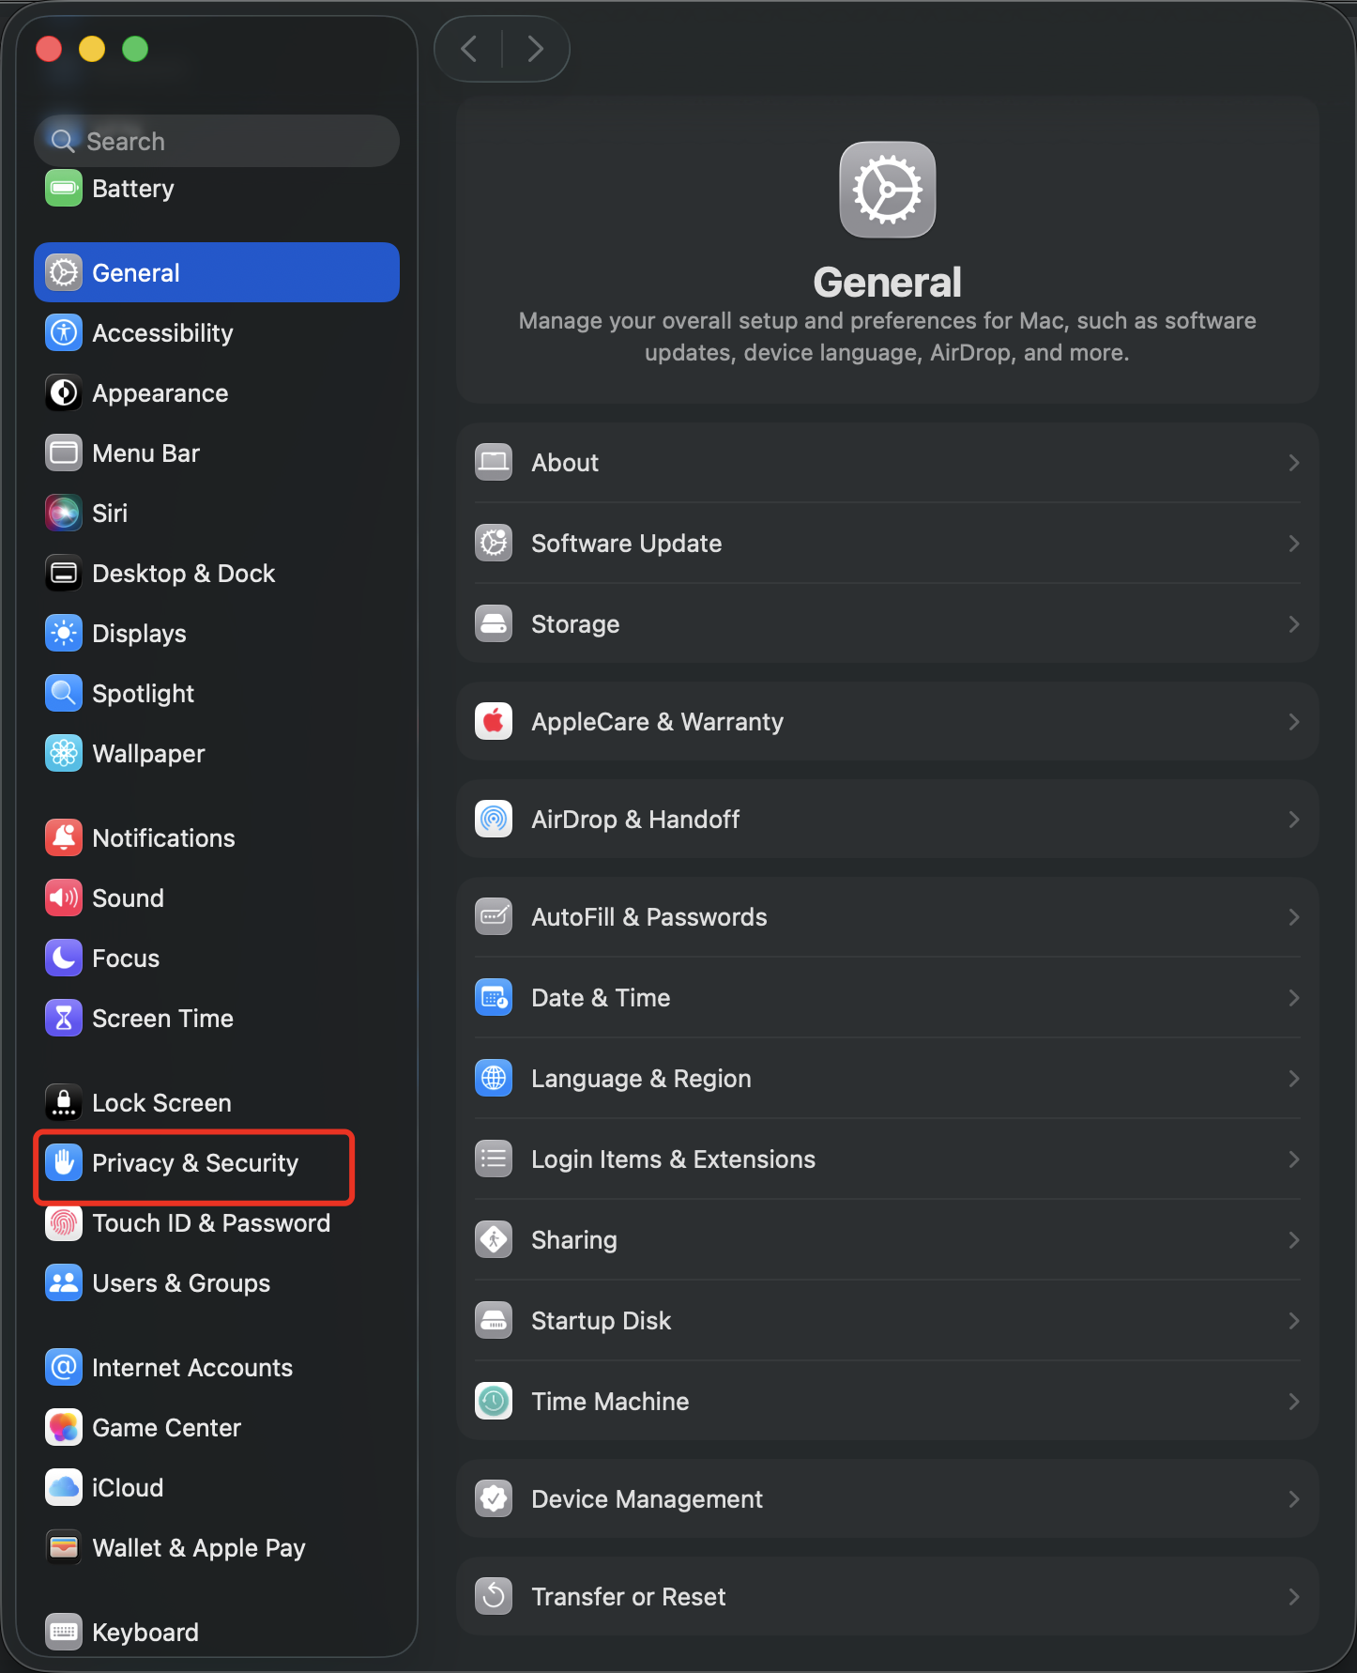
Task: Switch to the Accessibility pane
Action: (x=162, y=333)
